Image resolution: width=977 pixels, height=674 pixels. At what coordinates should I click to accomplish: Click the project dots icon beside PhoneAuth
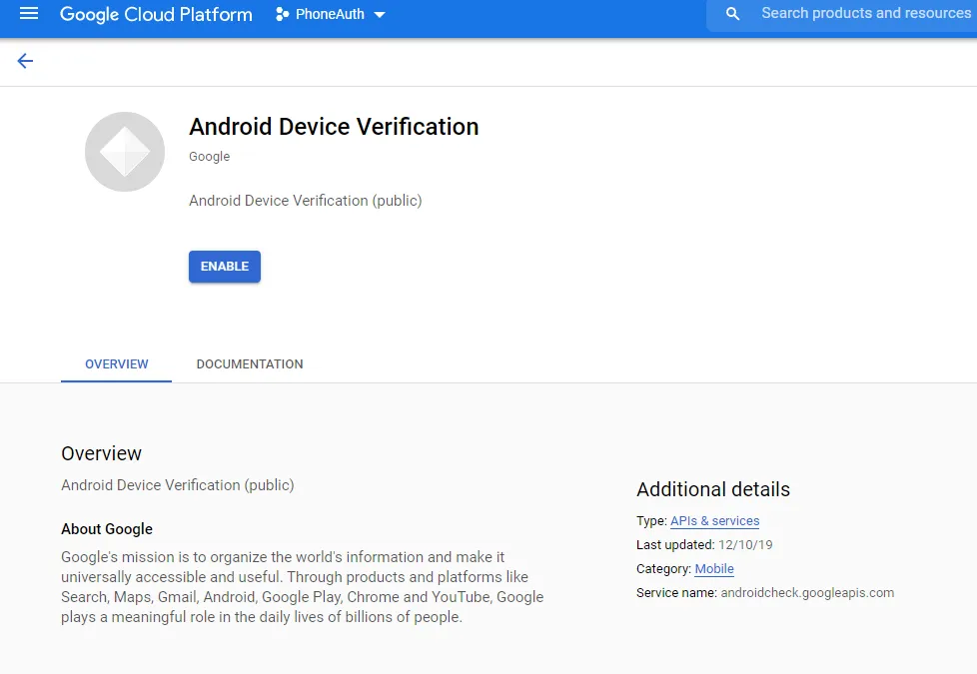click(282, 15)
